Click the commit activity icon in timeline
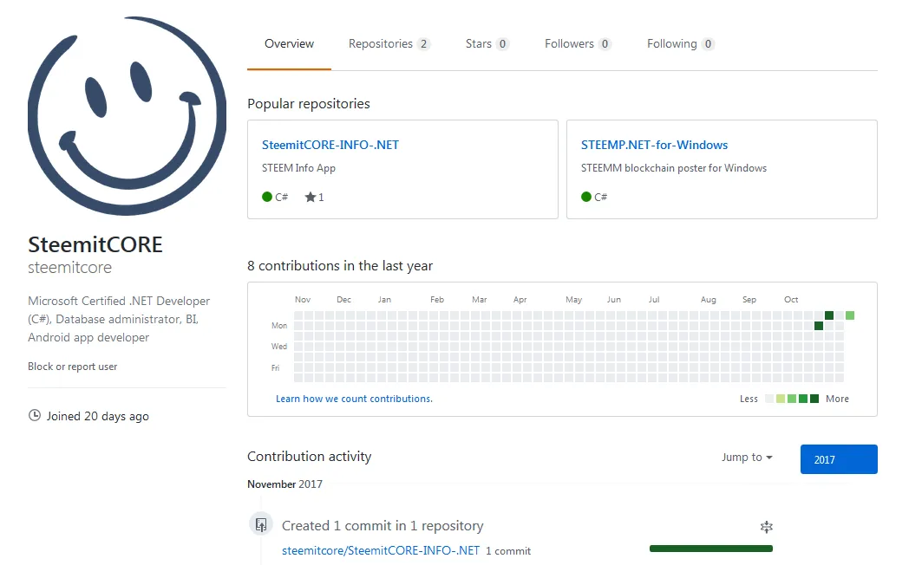 tap(261, 524)
